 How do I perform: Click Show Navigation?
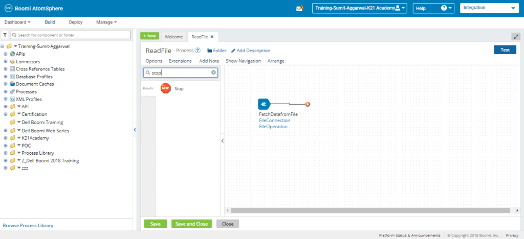[243, 61]
